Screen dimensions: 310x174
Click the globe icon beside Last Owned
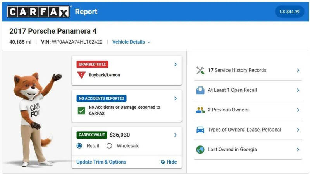(x=200, y=150)
